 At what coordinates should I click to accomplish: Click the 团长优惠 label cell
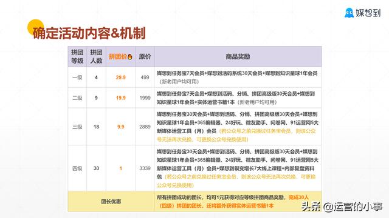(x=111, y=202)
